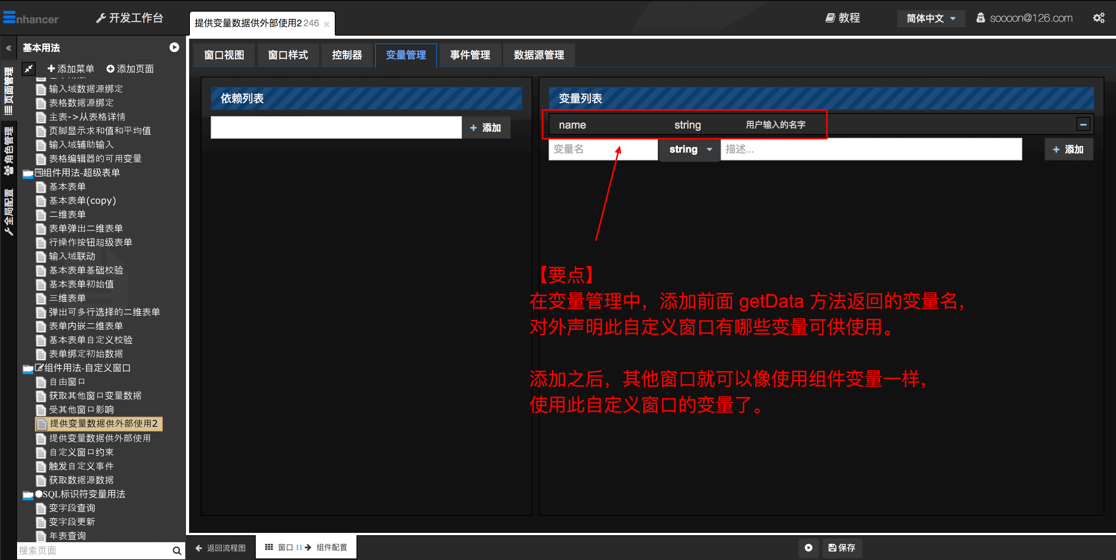Switch to the 数据源管理 tab
The image size is (1116, 560).
tap(539, 55)
